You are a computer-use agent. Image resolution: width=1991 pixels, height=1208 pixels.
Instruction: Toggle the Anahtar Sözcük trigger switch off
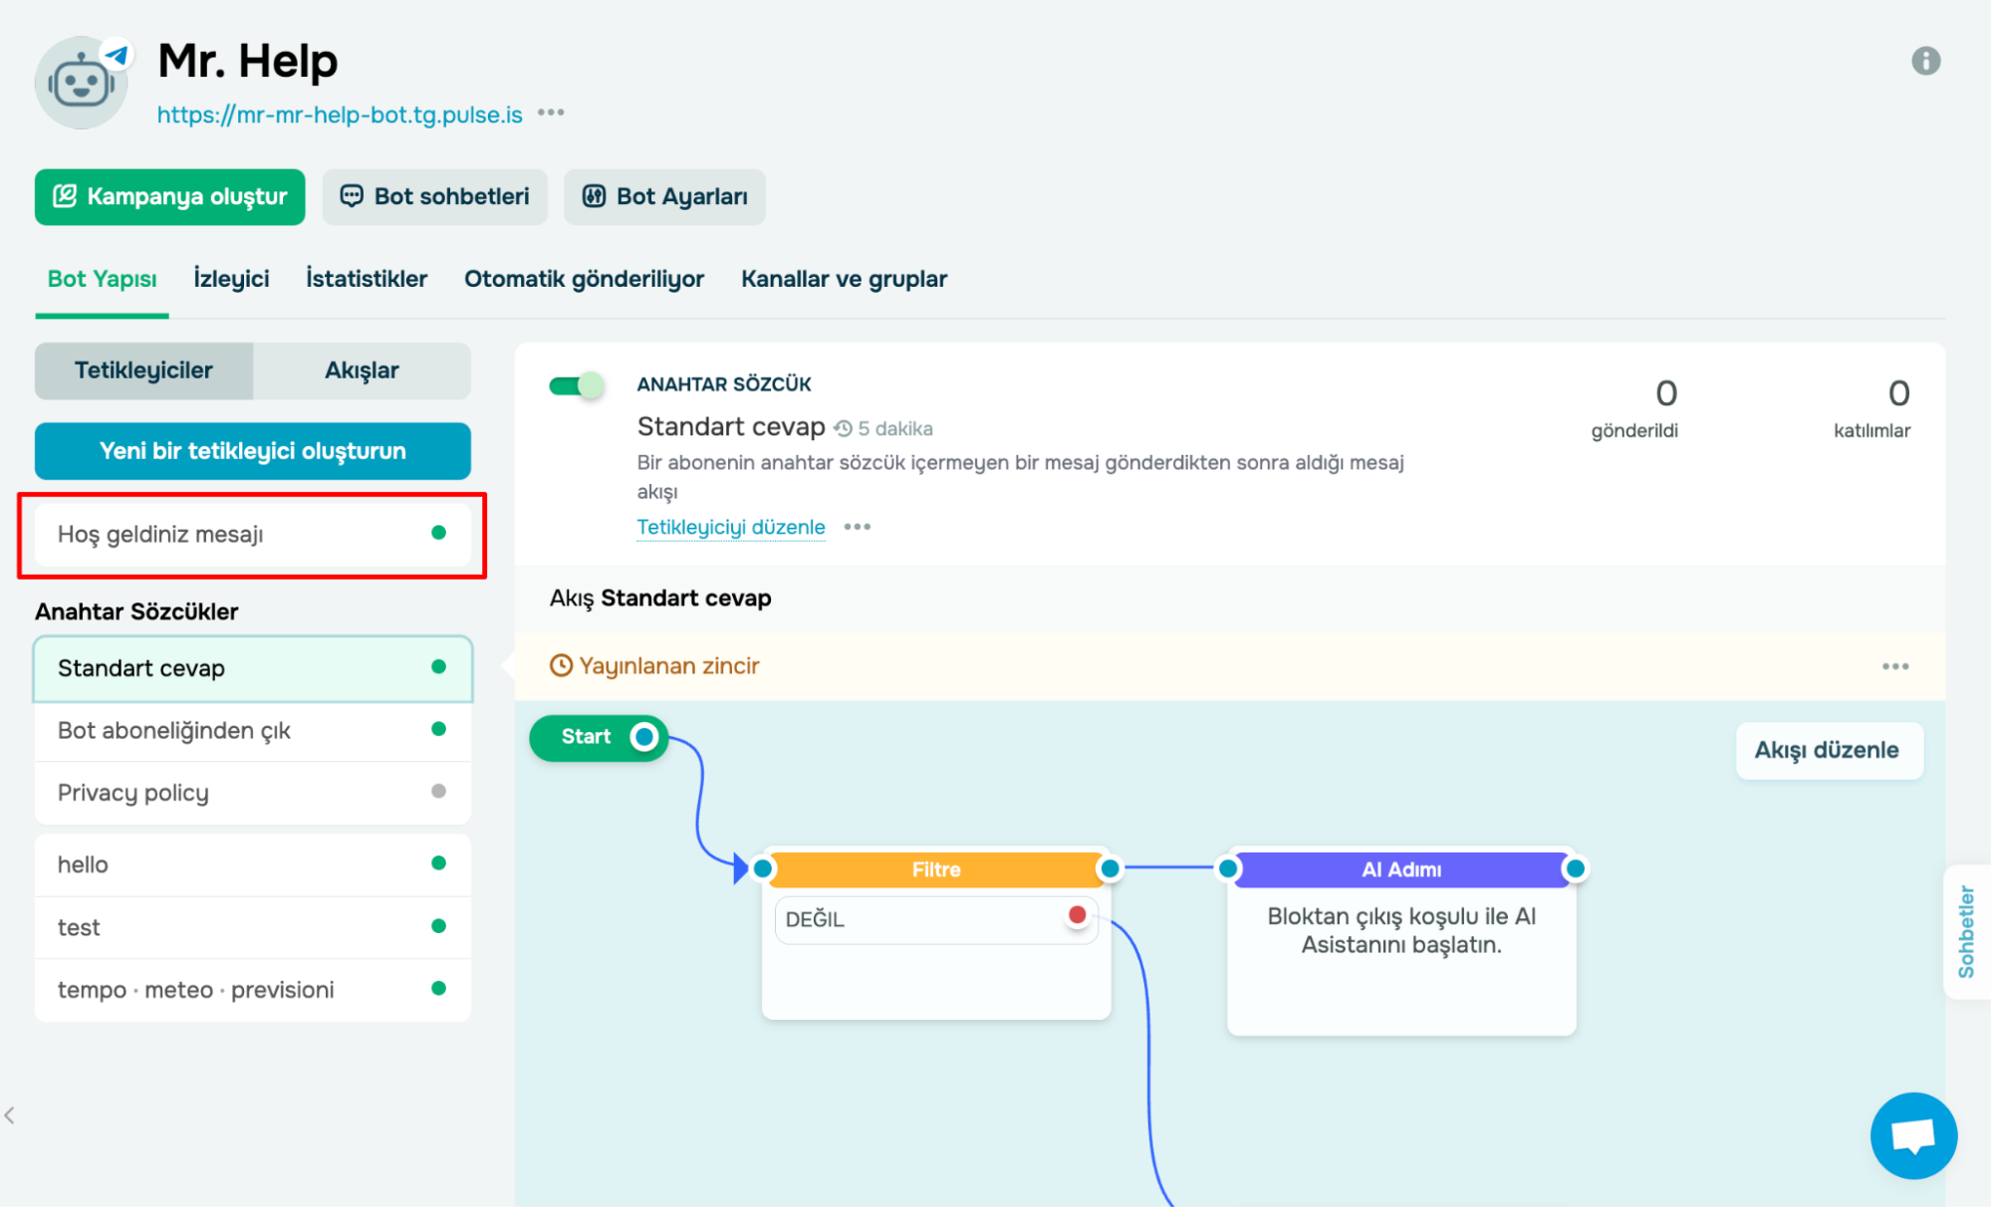(577, 385)
